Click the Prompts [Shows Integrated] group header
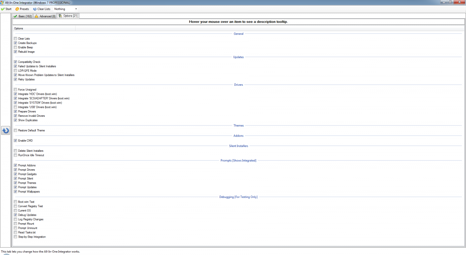The image size is (466, 255). coord(238,160)
